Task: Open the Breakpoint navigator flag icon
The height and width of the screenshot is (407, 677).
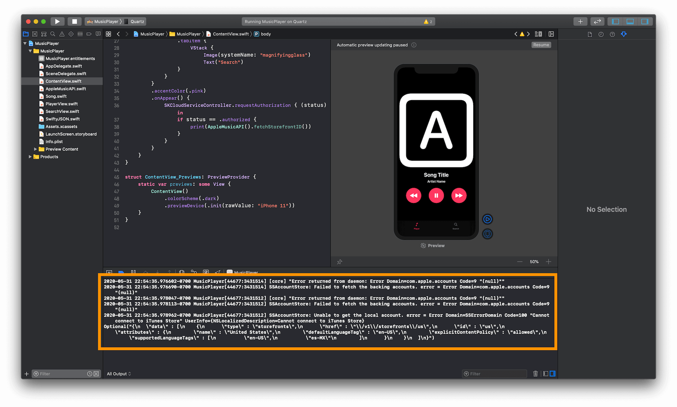Action: point(89,34)
